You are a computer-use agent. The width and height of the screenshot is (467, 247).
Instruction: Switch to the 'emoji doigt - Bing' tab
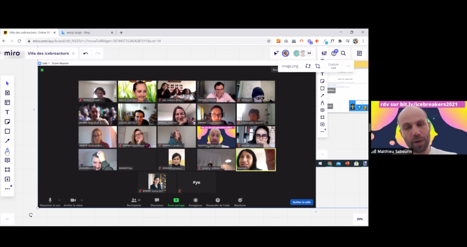tap(85, 33)
